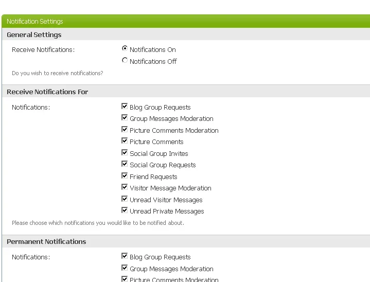This screenshot has height=282, width=370.
Task: Click 'Notifications:' label in Receive Notifications For
Action: point(31,108)
